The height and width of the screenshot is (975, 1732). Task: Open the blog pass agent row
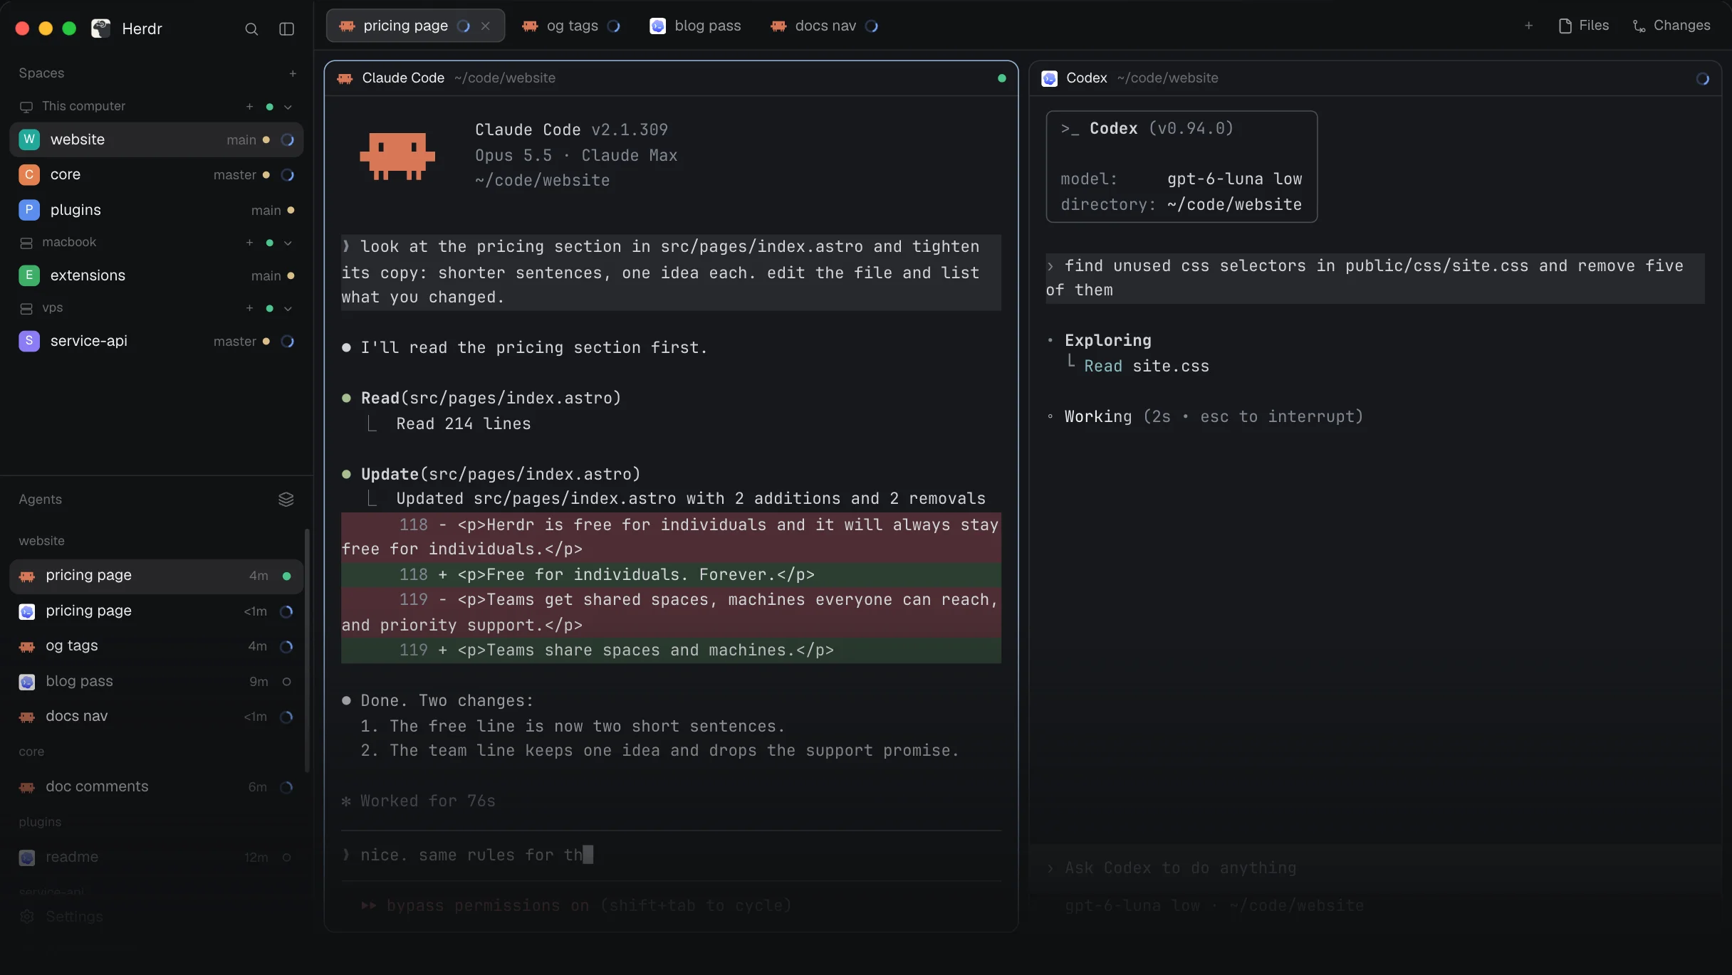[156, 682]
